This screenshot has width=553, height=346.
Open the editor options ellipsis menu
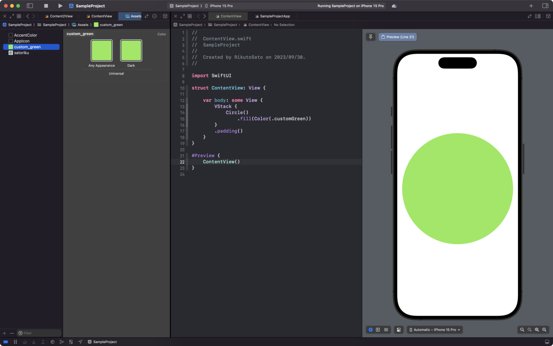click(x=154, y=16)
